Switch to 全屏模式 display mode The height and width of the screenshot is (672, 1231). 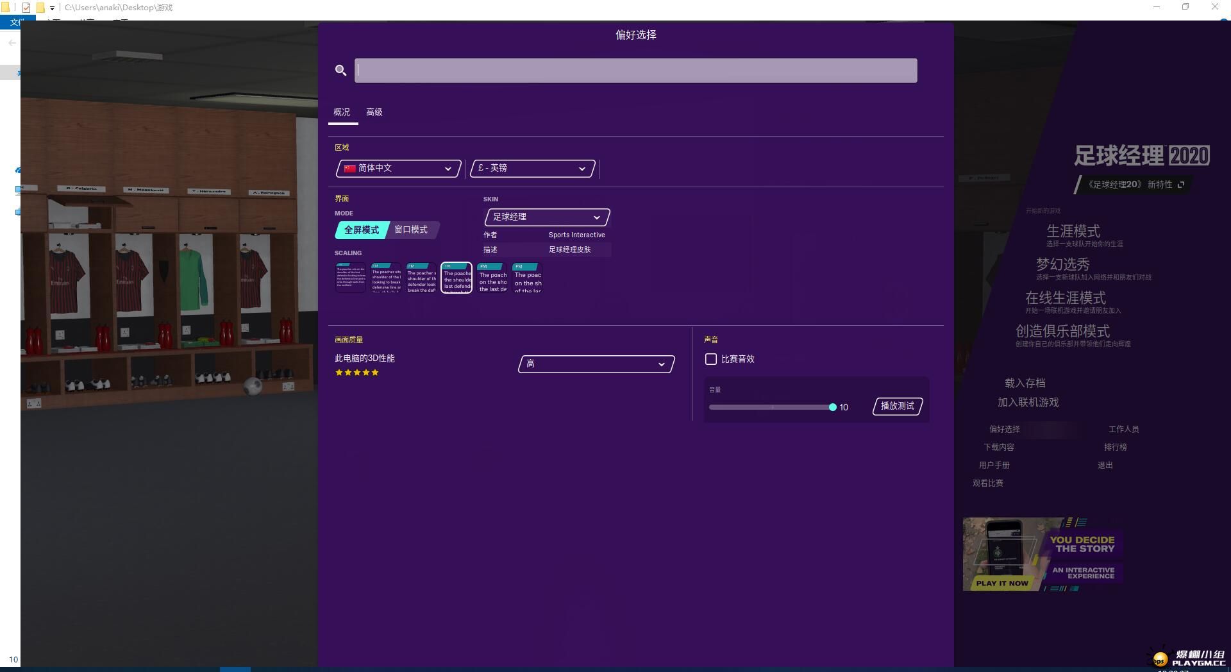point(361,230)
